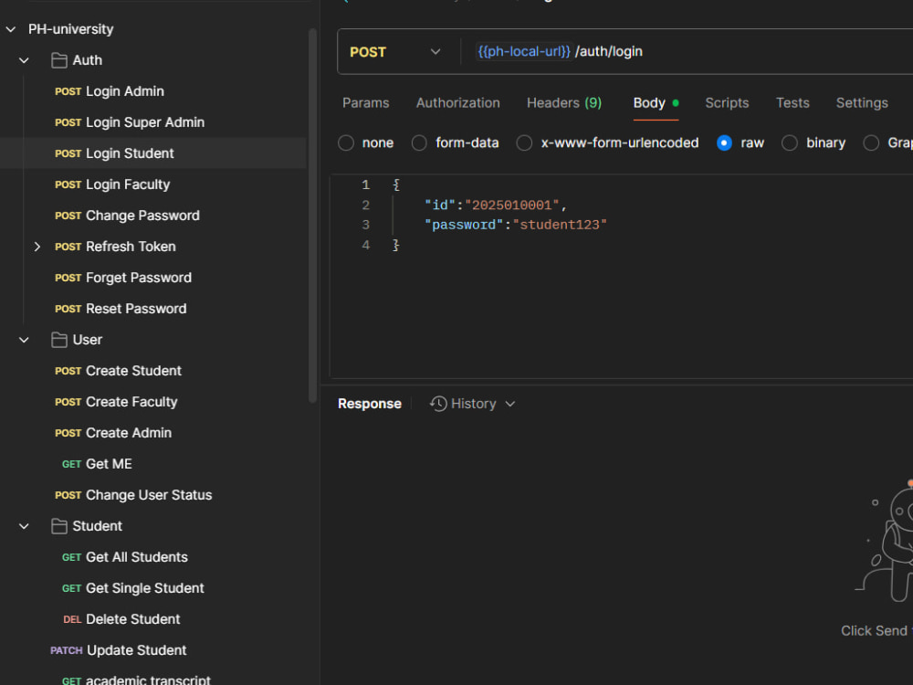Expand the Refresh Token request
Screen dimensions: 913x685
pyautogui.click(x=37, y=247)
